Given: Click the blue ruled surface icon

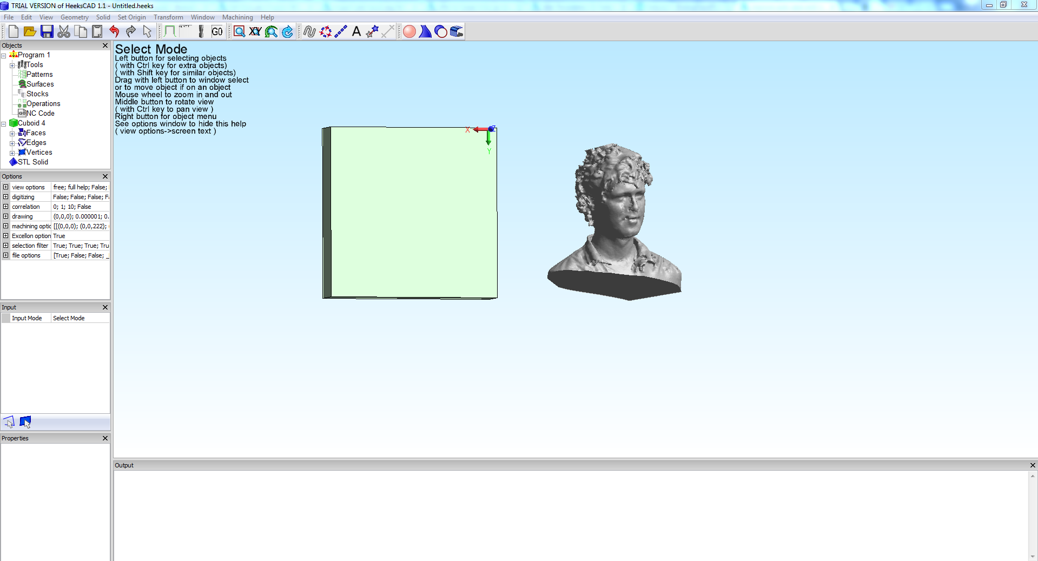Looking at the screenshot, I should click(425, 32).
